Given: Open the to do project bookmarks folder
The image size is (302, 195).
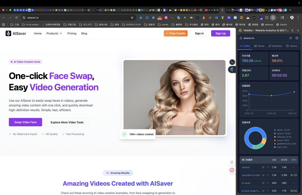Looking at the screenshot, I should (x=30, y=25).
